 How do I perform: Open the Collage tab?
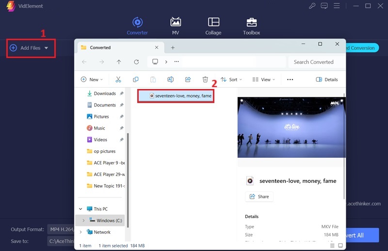coord(213,26)
